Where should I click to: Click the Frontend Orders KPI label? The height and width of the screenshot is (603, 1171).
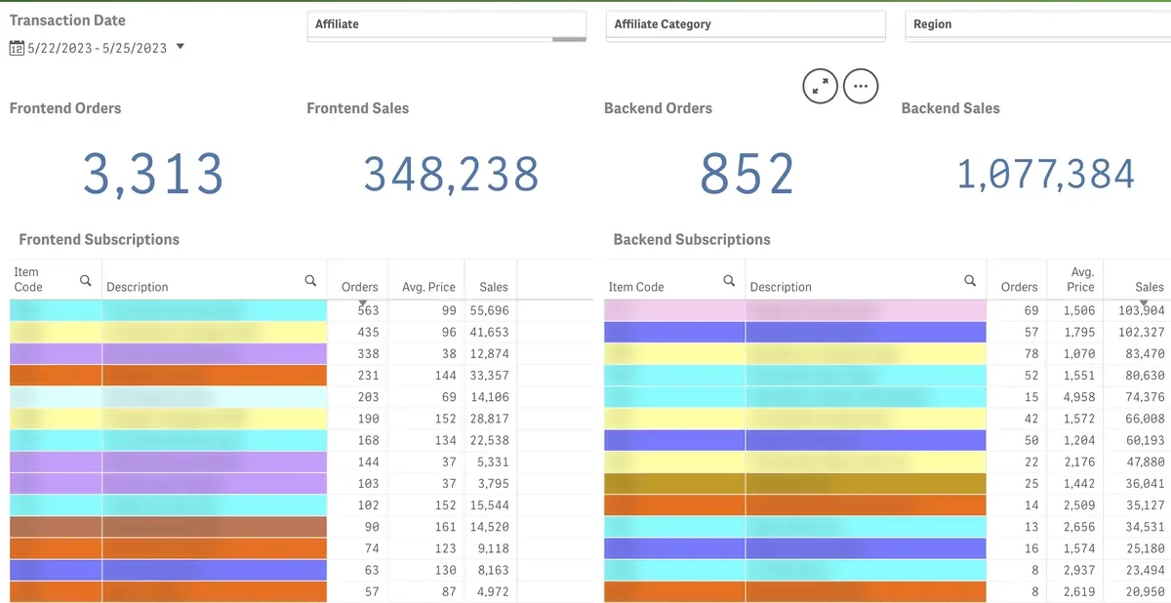[65, 108]
